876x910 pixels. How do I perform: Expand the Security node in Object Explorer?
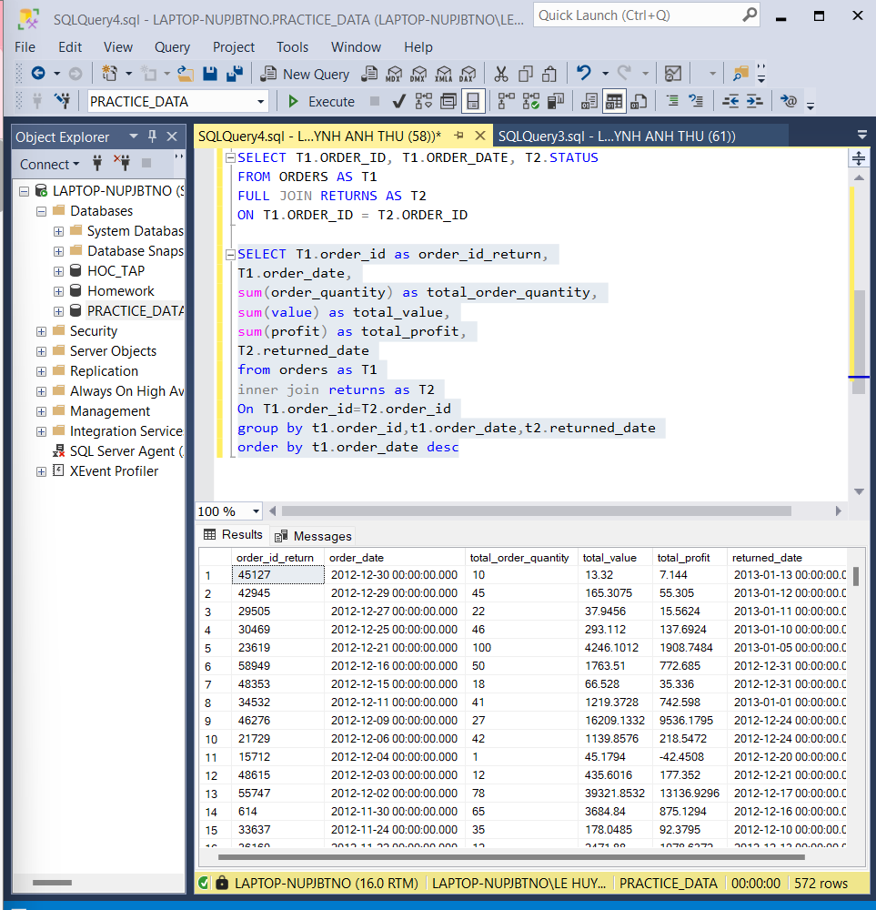click(41, 330)
